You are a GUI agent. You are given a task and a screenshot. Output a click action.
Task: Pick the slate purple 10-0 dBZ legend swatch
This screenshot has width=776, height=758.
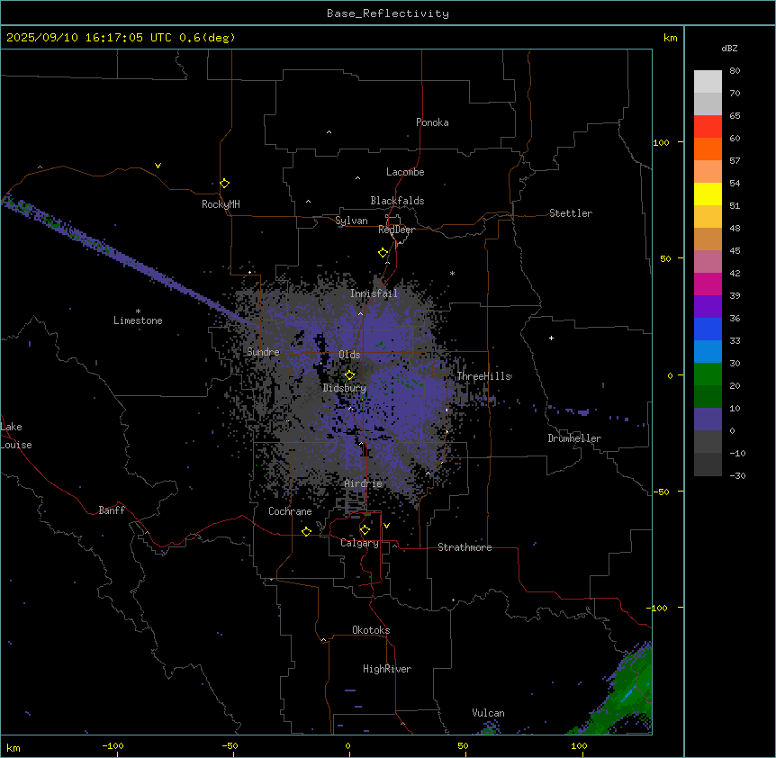tap(708, 420)
